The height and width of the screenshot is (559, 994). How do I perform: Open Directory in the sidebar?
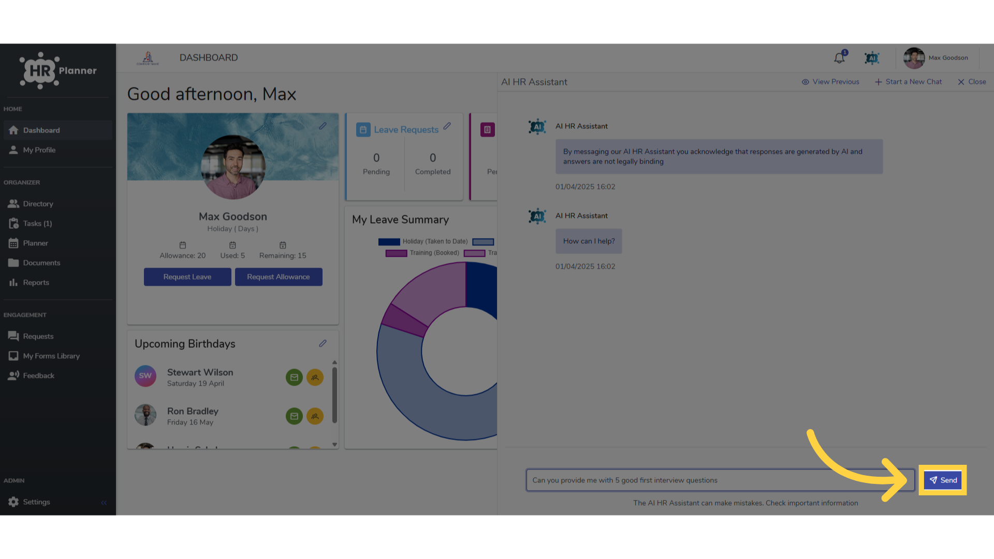click(x=58, y=204)
